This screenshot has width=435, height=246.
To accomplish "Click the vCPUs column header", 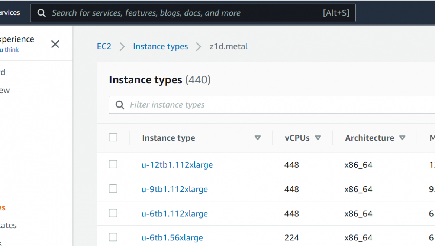I will [x=297, y=138].
